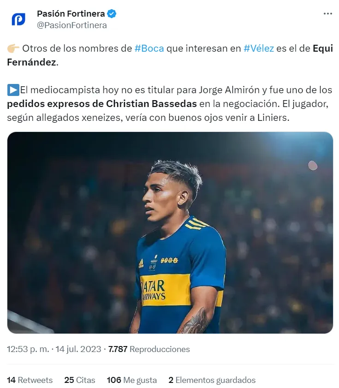Image resolution: width=339 pixels, height=388 pixels.
Task: Open the Pasión Fortinera profile avatar
Action: point(18,19)
